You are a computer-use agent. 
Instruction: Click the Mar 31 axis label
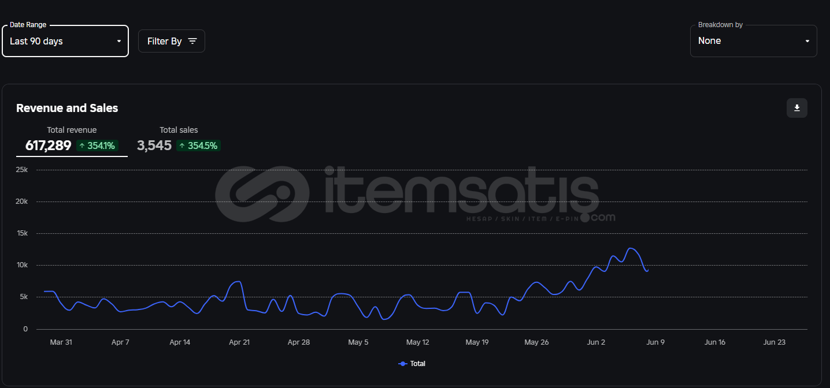pos(61,342)
